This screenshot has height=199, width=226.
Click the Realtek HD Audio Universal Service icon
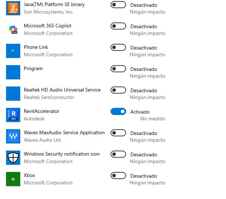(13, 94)
